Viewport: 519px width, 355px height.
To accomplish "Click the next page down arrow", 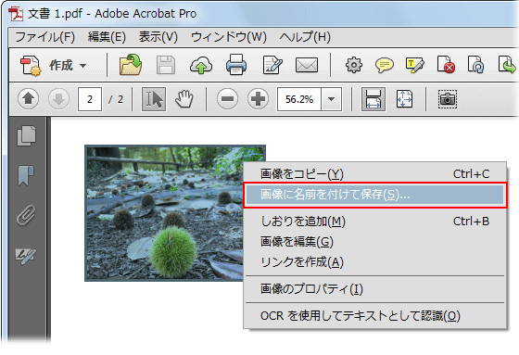I will [58, 98].
